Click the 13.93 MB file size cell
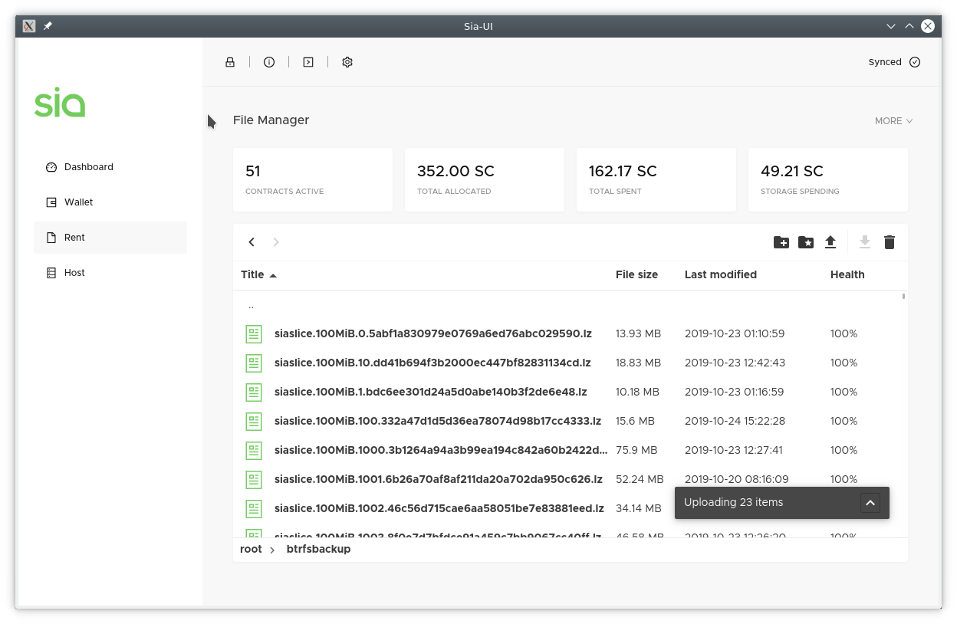 pyautogui.click(x=638, y=333)
